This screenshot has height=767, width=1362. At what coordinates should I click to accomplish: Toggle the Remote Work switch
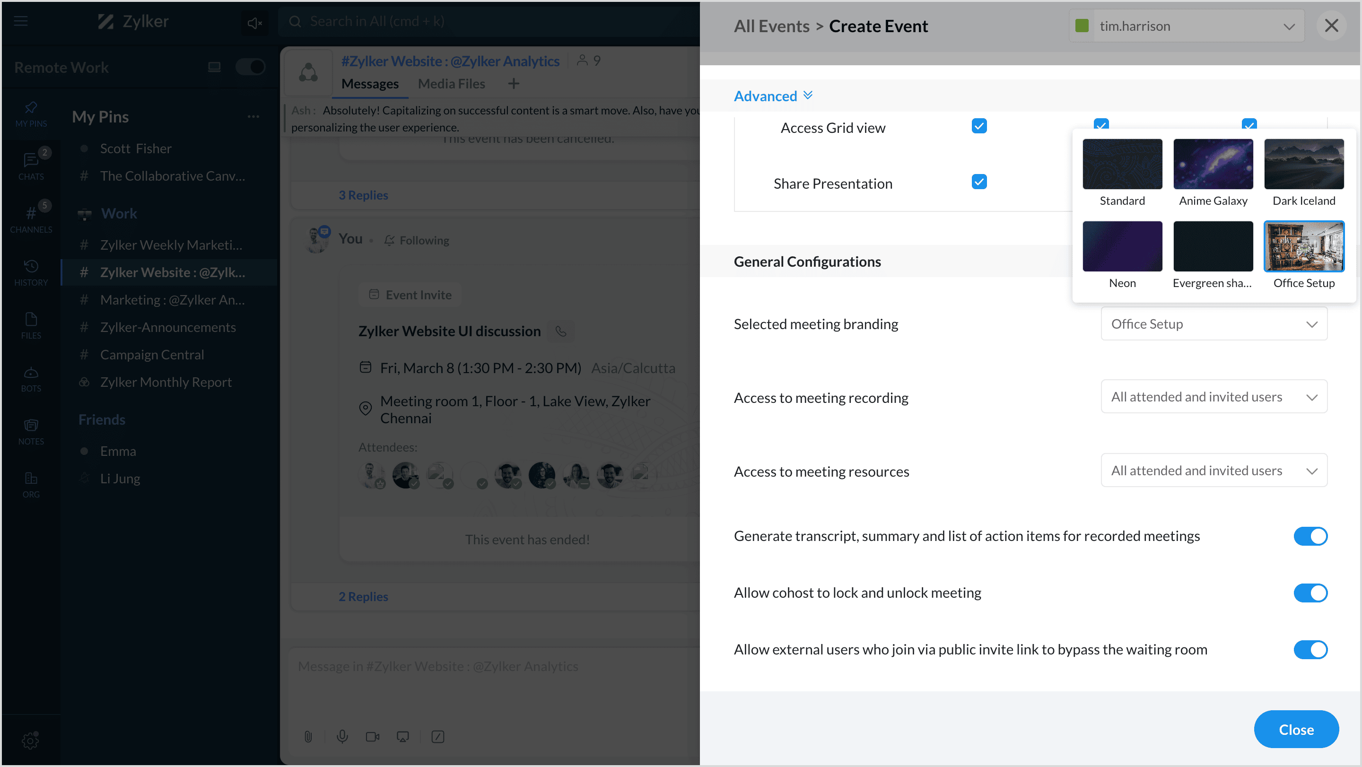pos(250,67)
